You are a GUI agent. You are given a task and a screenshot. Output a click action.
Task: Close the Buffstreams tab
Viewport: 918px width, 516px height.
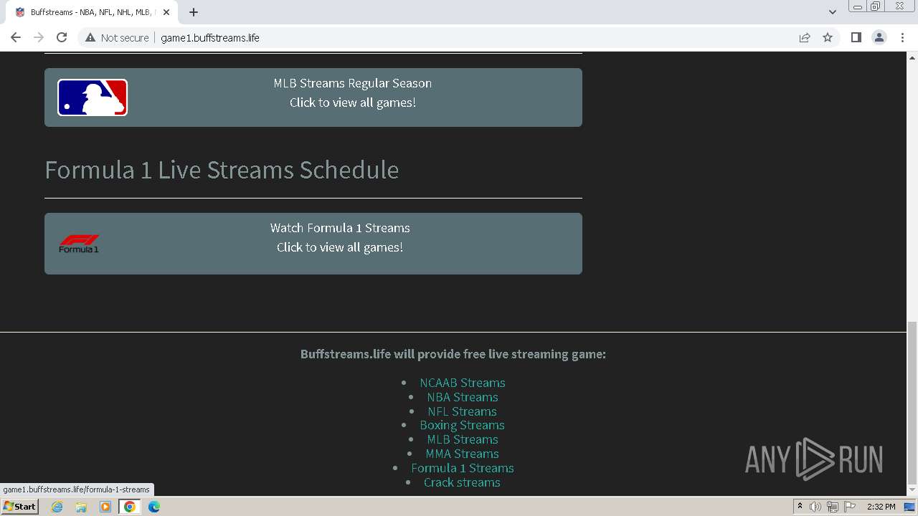(166, 12)
